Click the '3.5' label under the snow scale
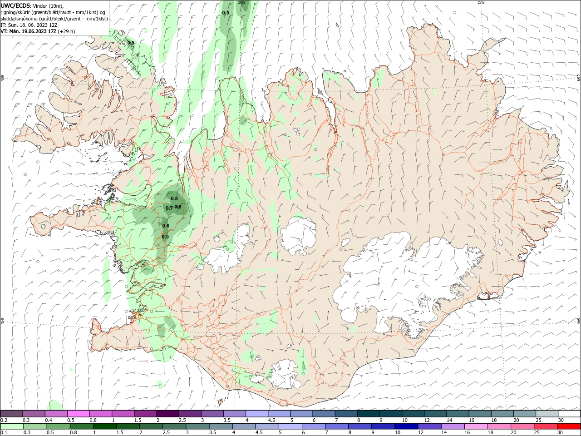581x436 pixels. coord(227,420)
